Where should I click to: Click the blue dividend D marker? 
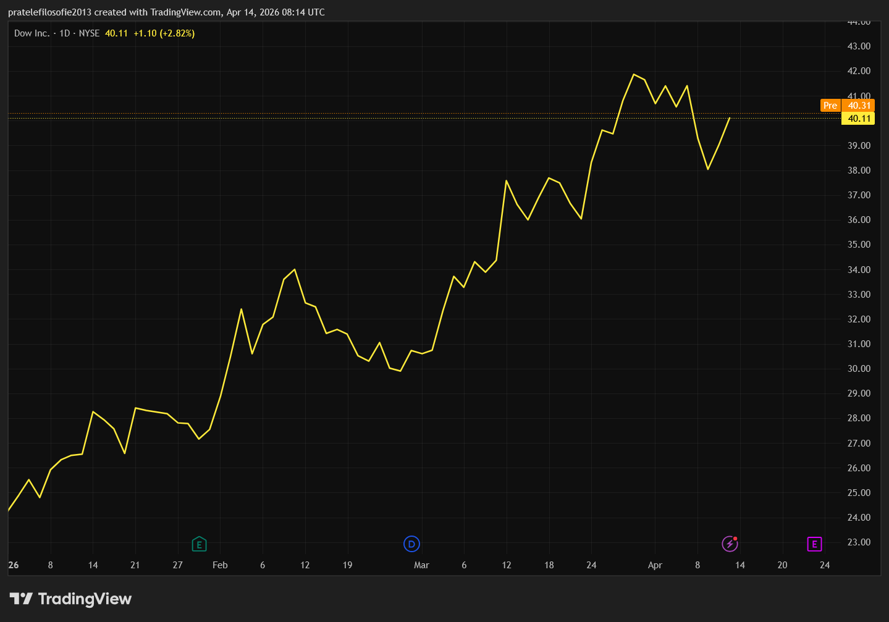pos(411,544)
